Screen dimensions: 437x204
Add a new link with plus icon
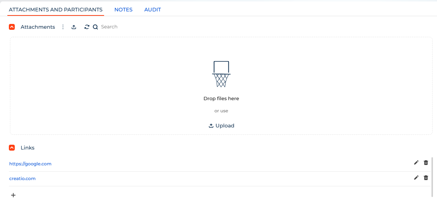point(13,195)
